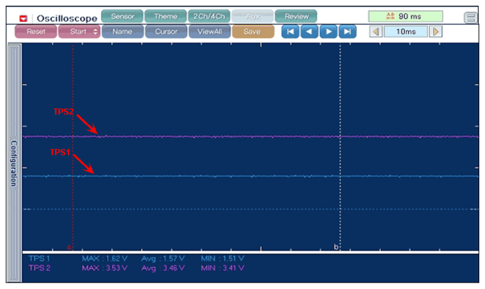Open the top-right panel menu icon
Image resolution: width=485 pixels, height=289 pixels.
[470, 17]
